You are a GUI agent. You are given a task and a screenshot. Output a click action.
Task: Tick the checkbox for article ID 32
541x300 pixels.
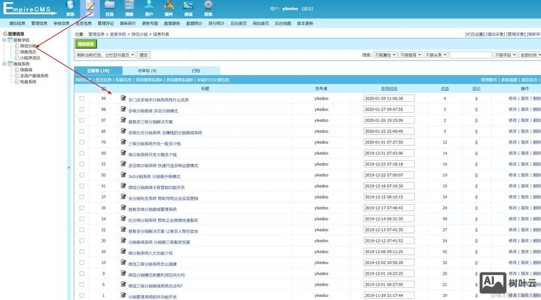click(x=82, y=230)
